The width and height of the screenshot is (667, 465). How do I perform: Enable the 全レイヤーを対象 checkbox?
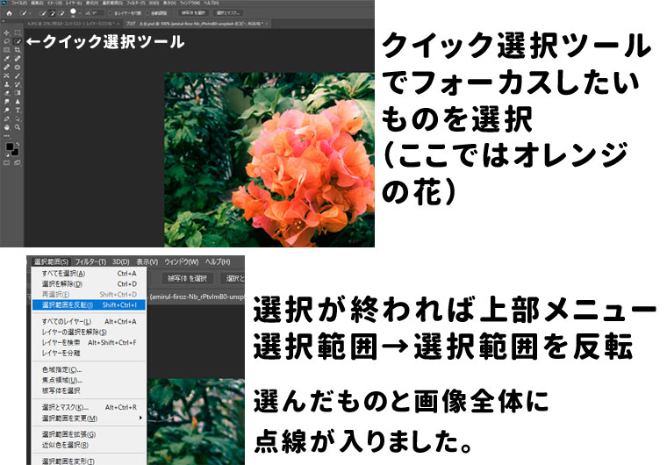[x=110, y=13]
